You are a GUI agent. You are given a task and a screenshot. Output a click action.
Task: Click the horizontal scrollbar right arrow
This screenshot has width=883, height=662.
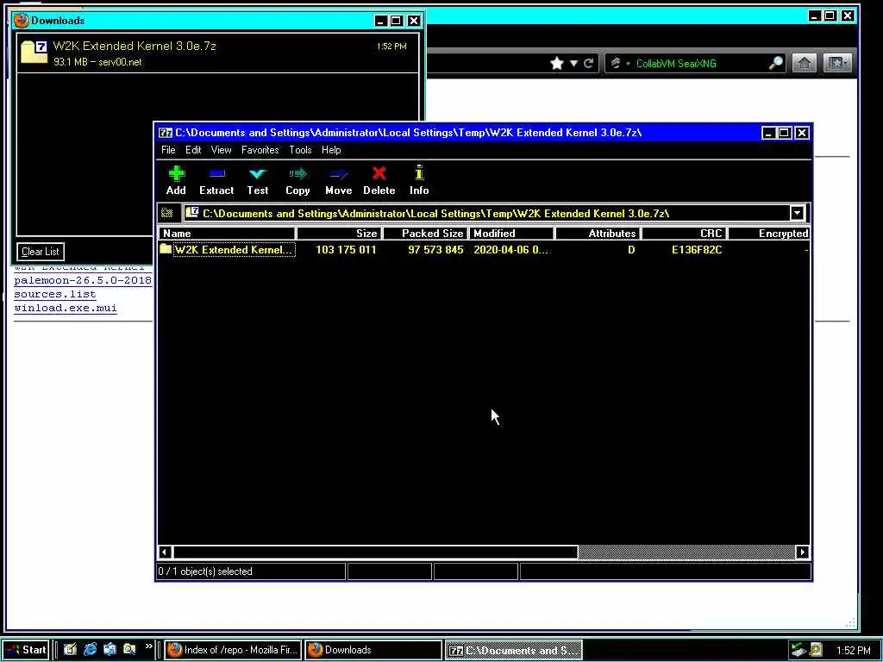803,552
